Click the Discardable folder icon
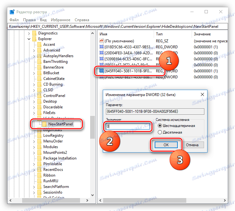This screenshot has height=211, width=235. pos(40,107)
